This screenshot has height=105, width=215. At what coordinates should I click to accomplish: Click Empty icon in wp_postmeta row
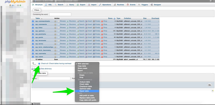[x=94, y=34]
